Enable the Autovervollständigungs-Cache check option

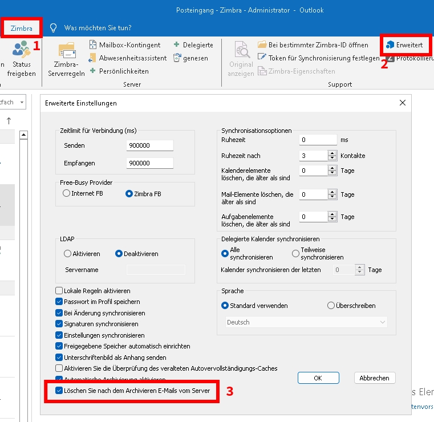coord(59,368)
